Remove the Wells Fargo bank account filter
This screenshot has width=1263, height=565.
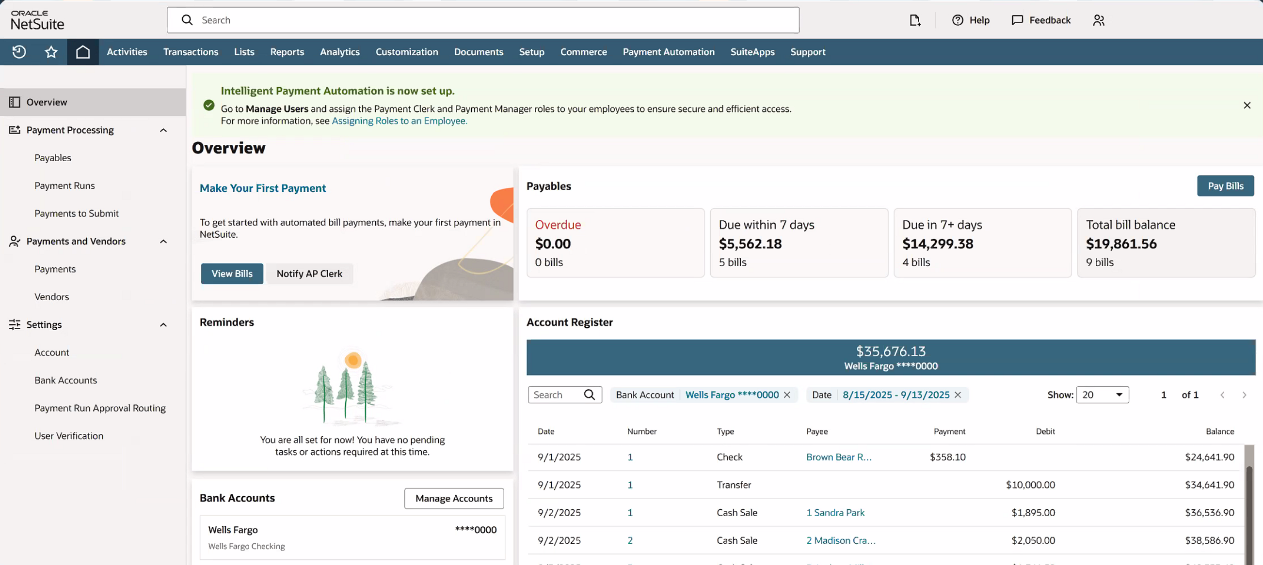click(787, 394)
